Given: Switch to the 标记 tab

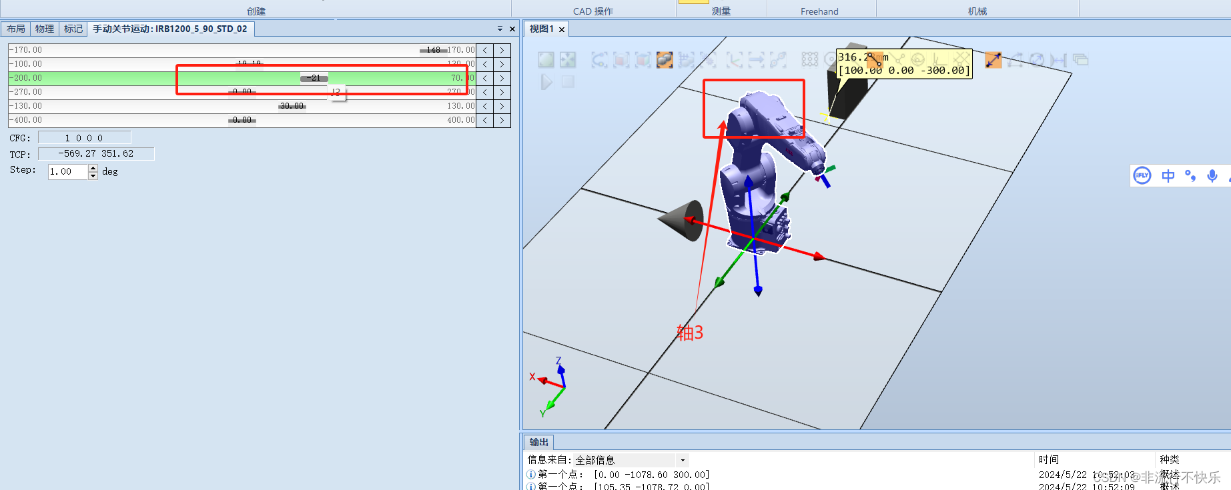Looking at the screenshot, I should [x=73, y=29].
